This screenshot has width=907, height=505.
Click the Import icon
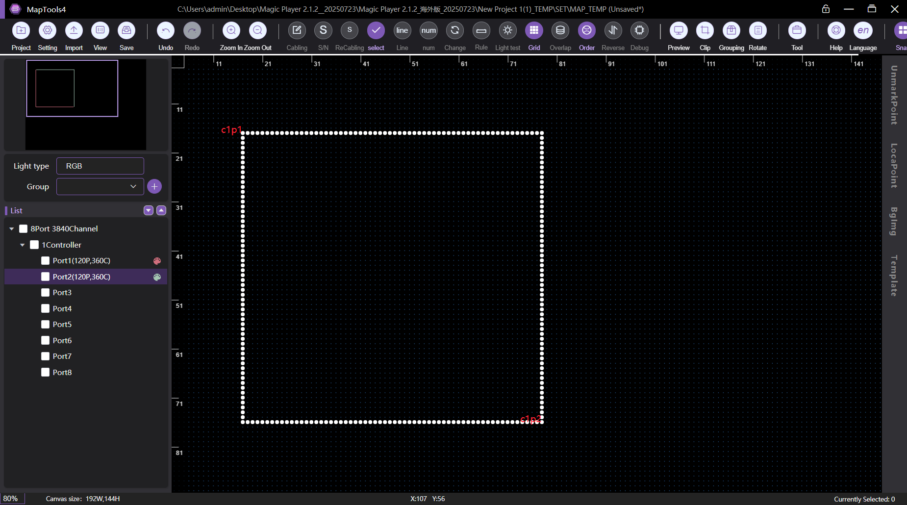click(74, 30)
